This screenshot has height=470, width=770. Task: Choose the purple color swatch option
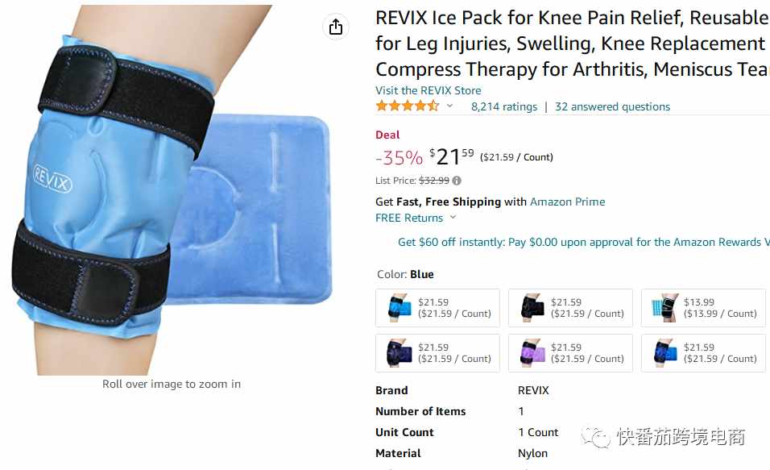coord(570,353)
